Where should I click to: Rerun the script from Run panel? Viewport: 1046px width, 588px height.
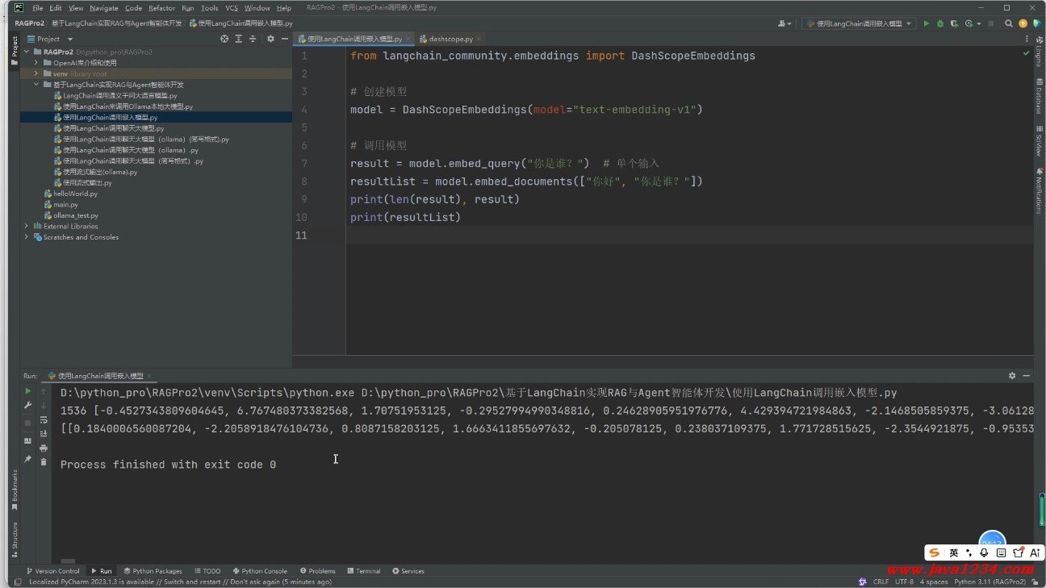(27, 391)
